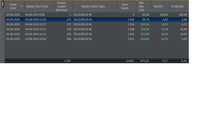Click EV bb/100 value 6,51
224x126 pixels.
184,24
